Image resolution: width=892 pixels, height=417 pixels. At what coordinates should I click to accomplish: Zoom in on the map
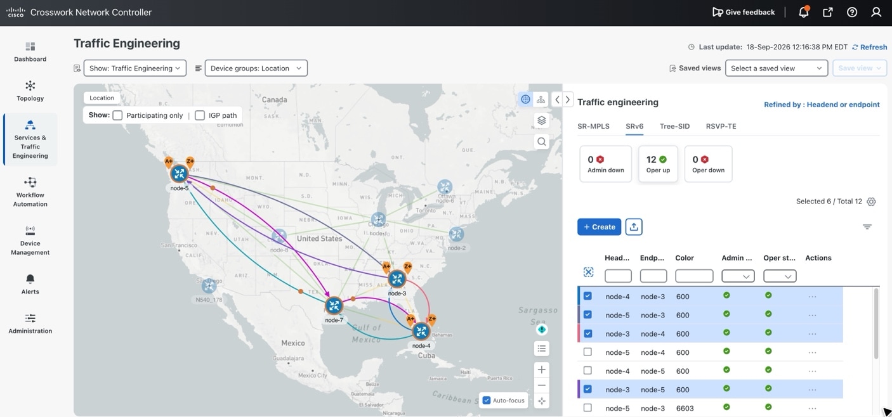click(541, 369)
